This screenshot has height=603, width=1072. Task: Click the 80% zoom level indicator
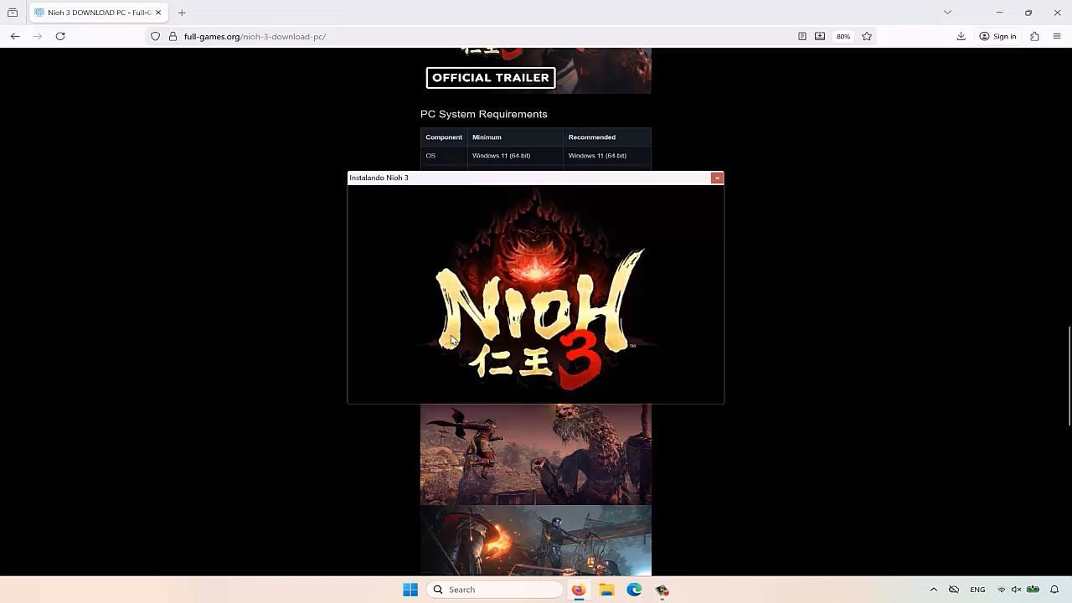(843, 36)
